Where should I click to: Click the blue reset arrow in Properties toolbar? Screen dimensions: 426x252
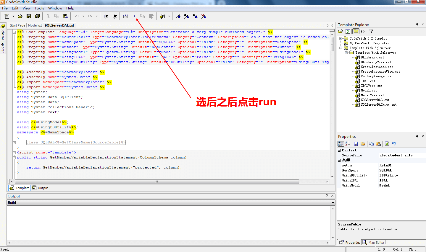[394, 144]
